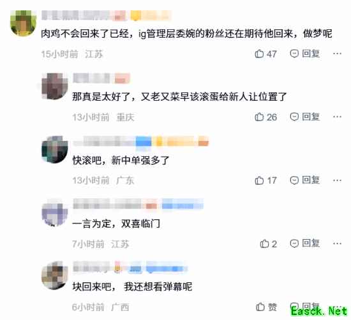Open the three-dot menu on 广东 reply

337,180
